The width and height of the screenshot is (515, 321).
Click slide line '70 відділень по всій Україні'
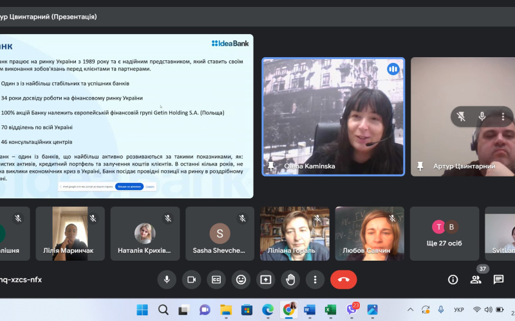point(37,127)
